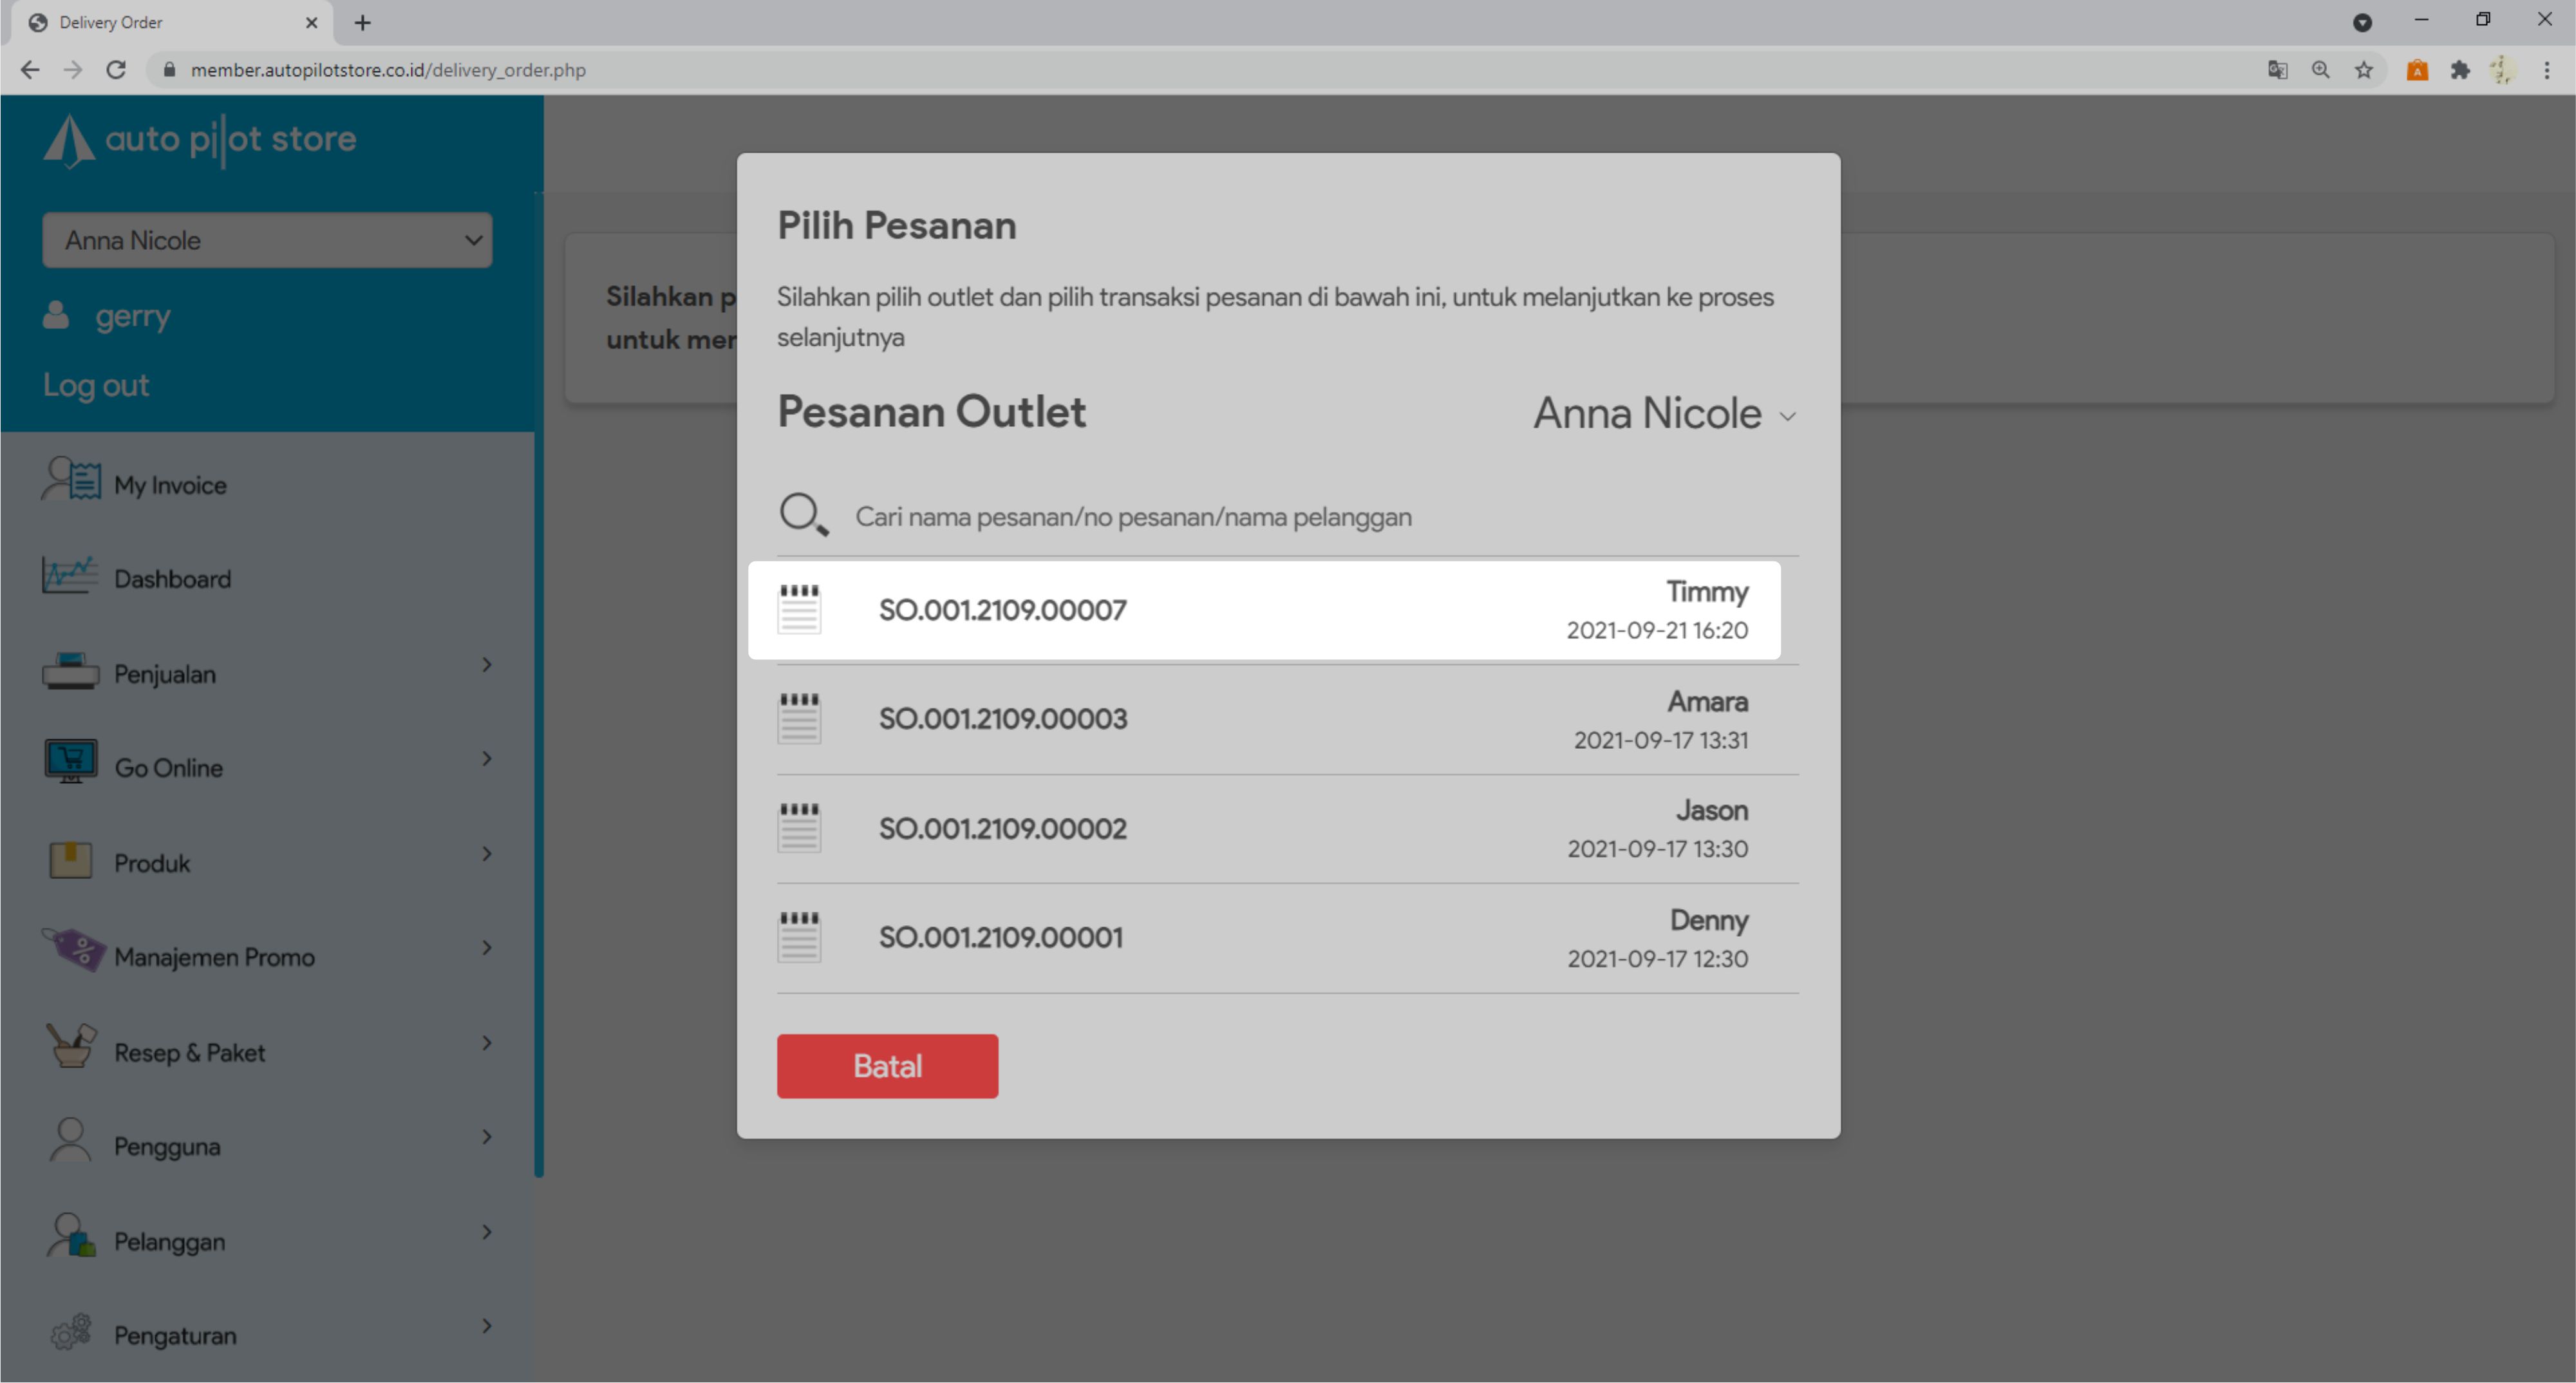Select order SO.001.2109.00007 for Timmy
The width and height of the screenshot is (2576, 1383).
tap(1264, 610)
